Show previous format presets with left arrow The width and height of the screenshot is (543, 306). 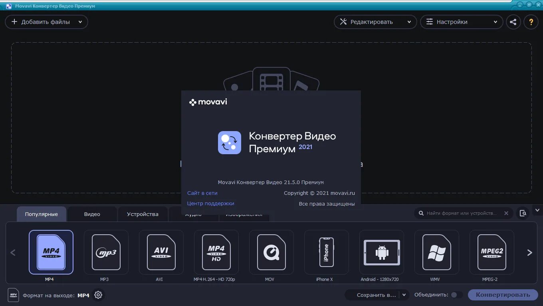coord(13,253)
